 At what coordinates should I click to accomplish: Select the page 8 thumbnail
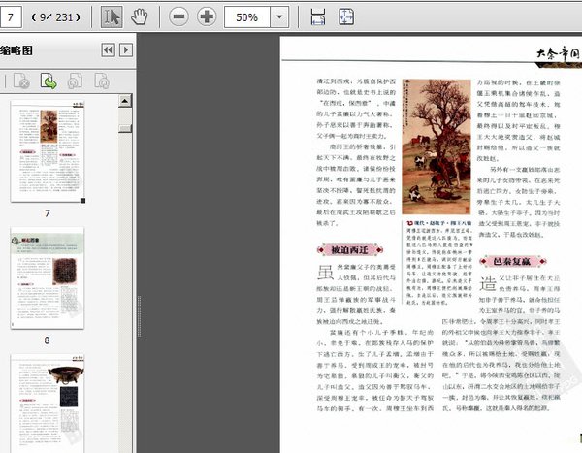[x=48, y=281]
